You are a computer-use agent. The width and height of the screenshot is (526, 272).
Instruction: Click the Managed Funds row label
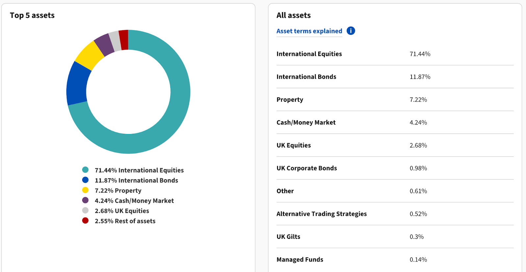pyautogui.click(x=300, y=260)
